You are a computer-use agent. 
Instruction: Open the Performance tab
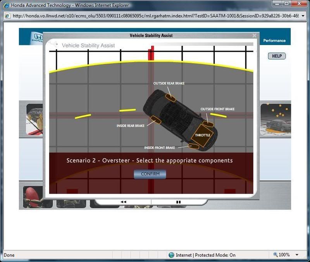274,41
